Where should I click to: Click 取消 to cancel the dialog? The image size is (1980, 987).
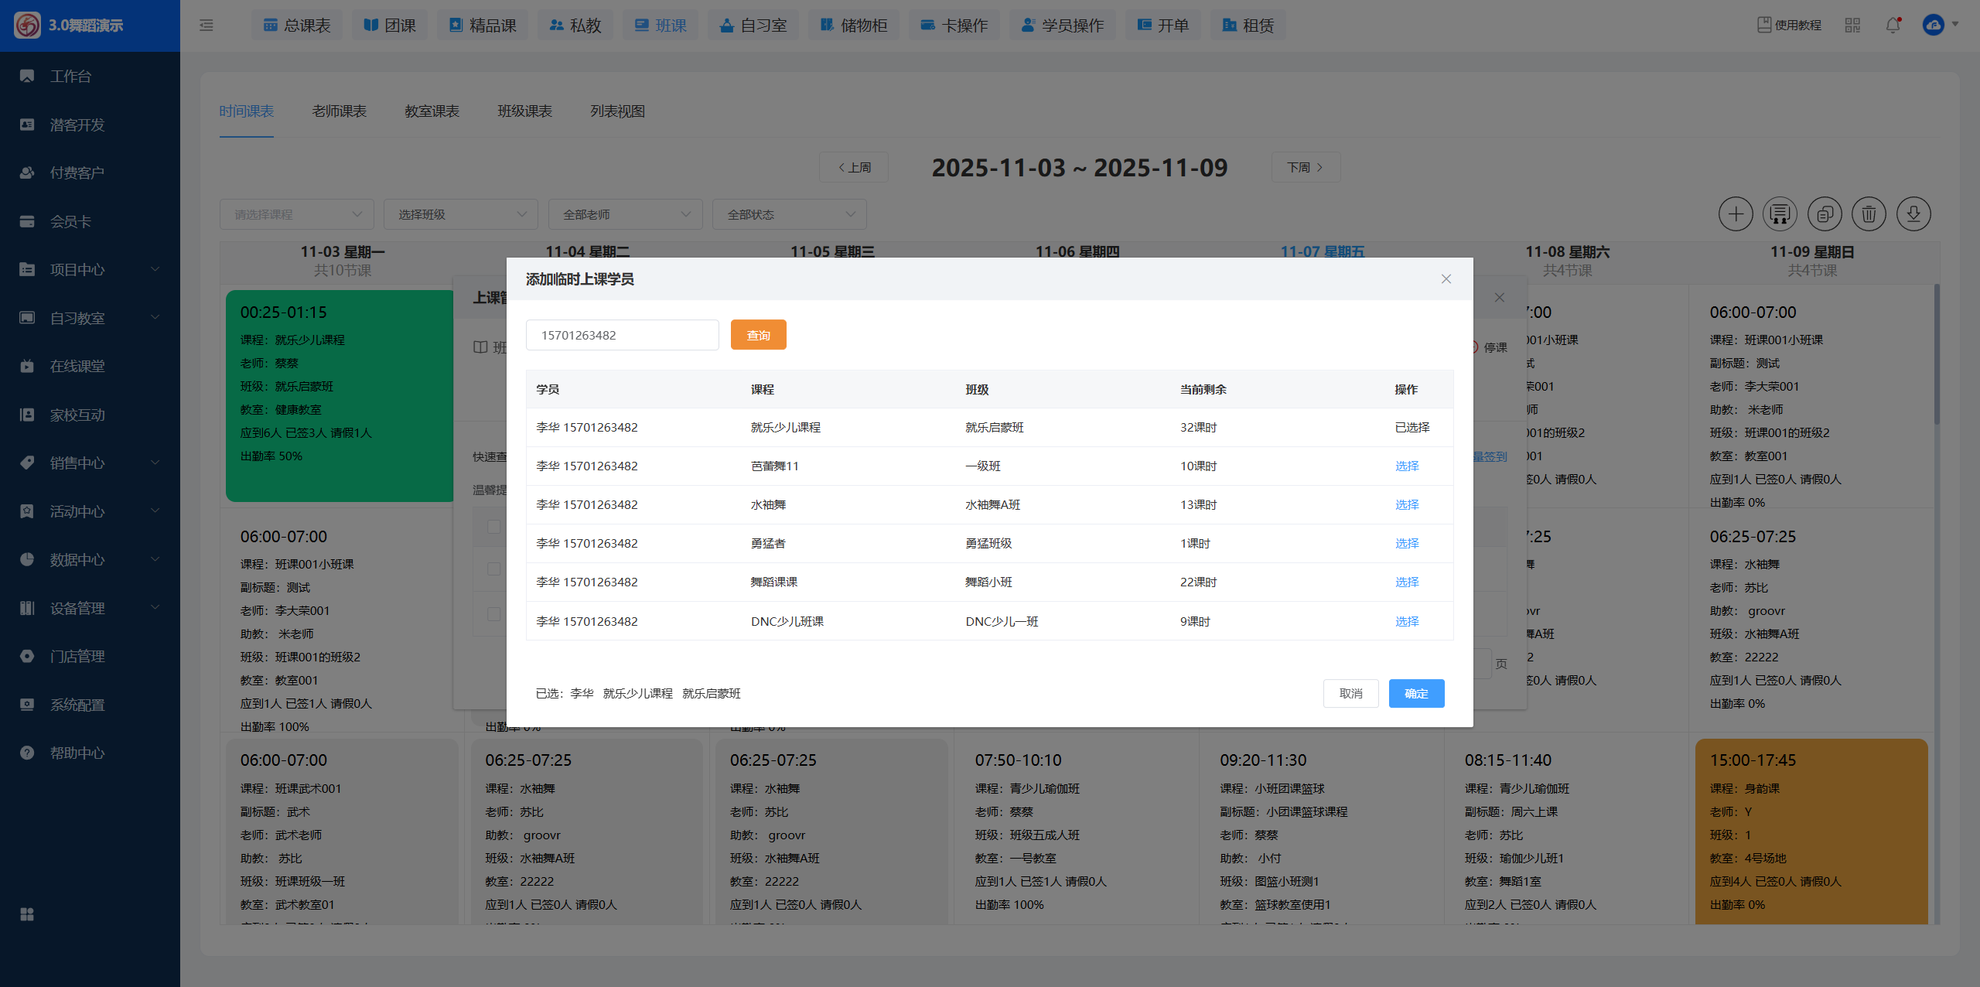(x=1350, y=694)
